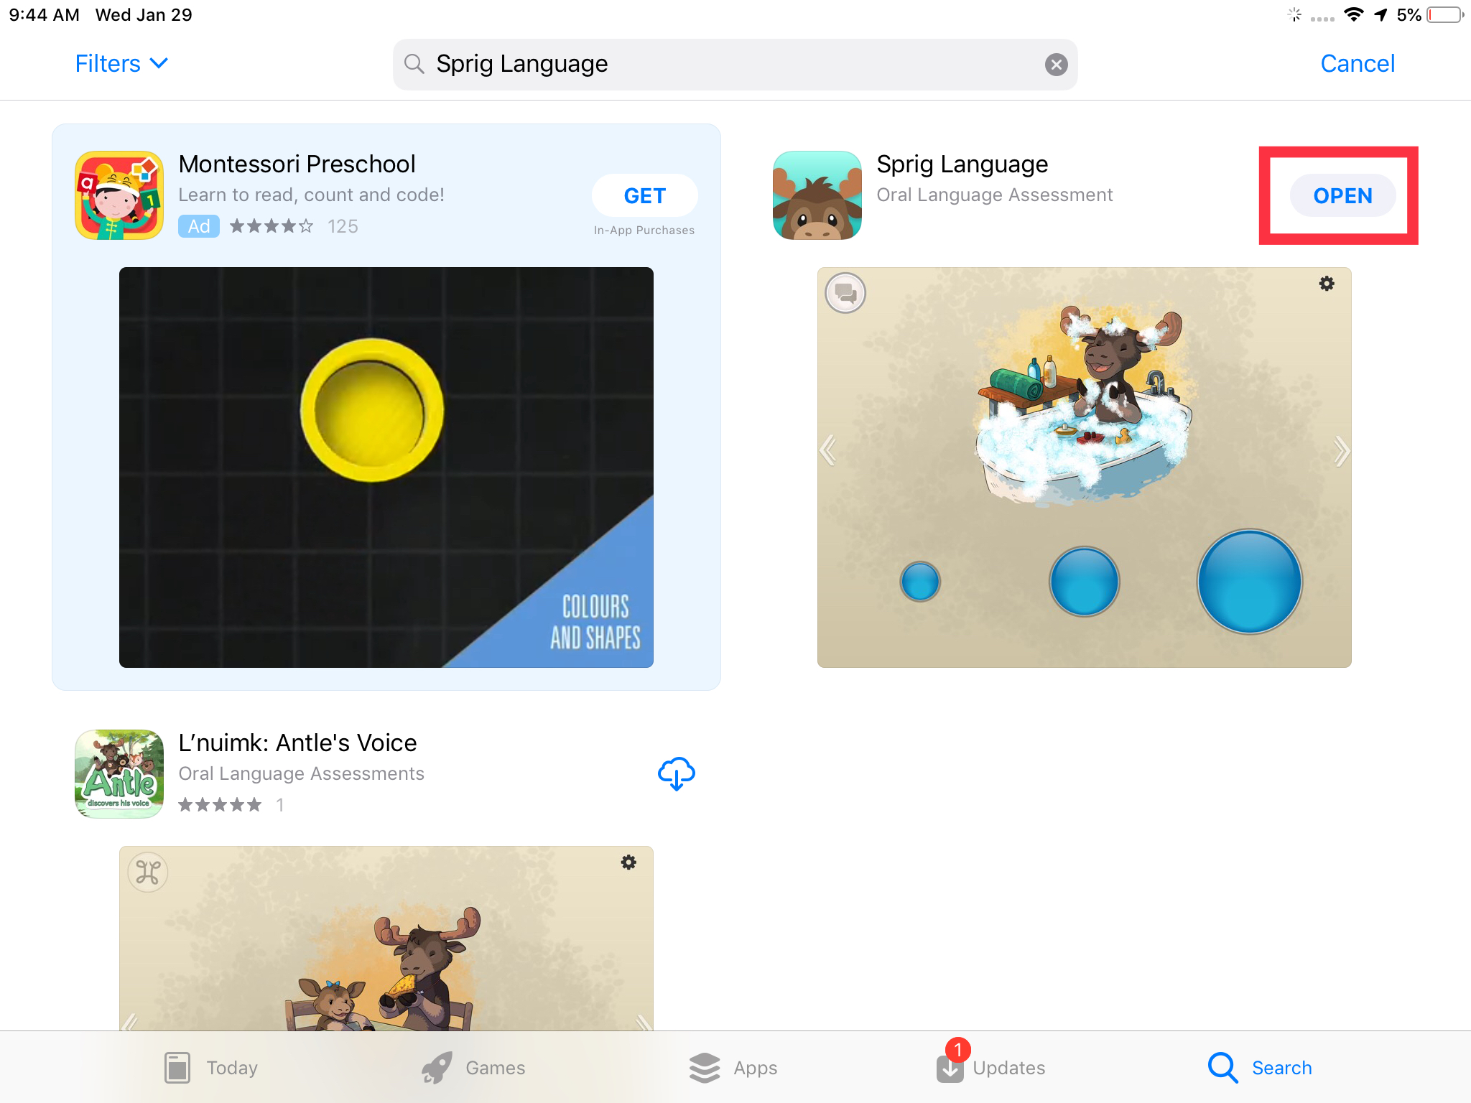Switch to the Apps tab
This screenshot has height=1103, width=1471.
pyautogui.click(x=733, y=1068)
